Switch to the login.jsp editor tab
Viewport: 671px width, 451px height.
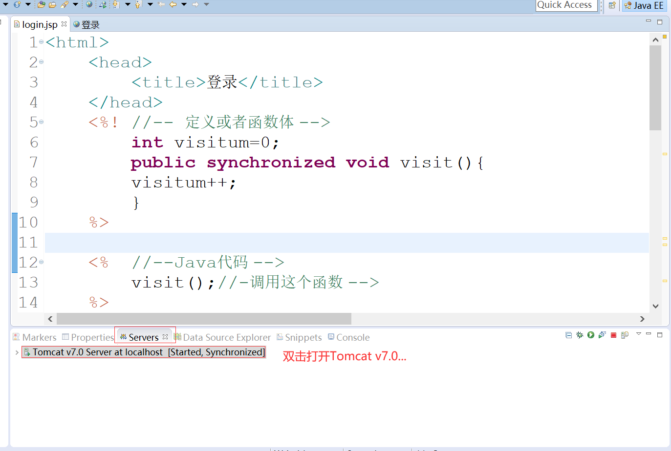pos(40,24)
